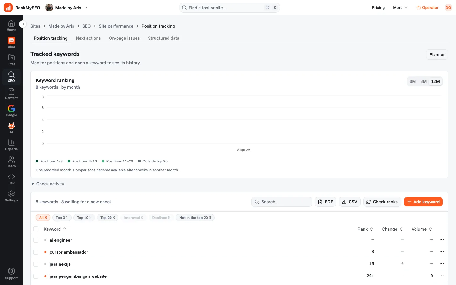
Task: Export keywords as CSV
Action: click(x=350, y=202)
